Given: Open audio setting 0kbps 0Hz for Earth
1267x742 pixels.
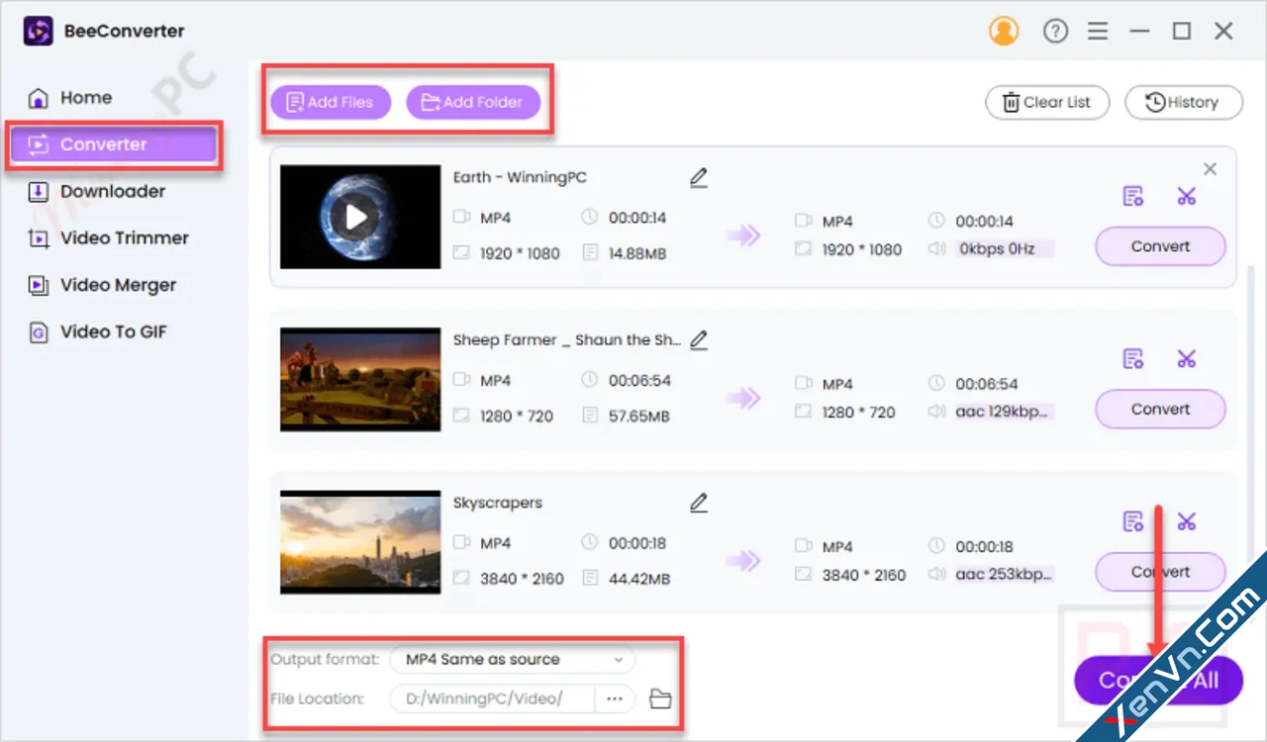Looking at the screenshot, I should pyautogui.click(x=1004, y=249).
